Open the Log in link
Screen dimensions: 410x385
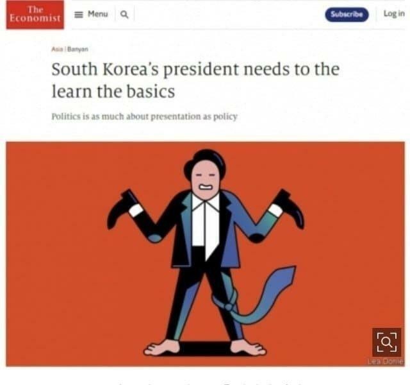394,13
